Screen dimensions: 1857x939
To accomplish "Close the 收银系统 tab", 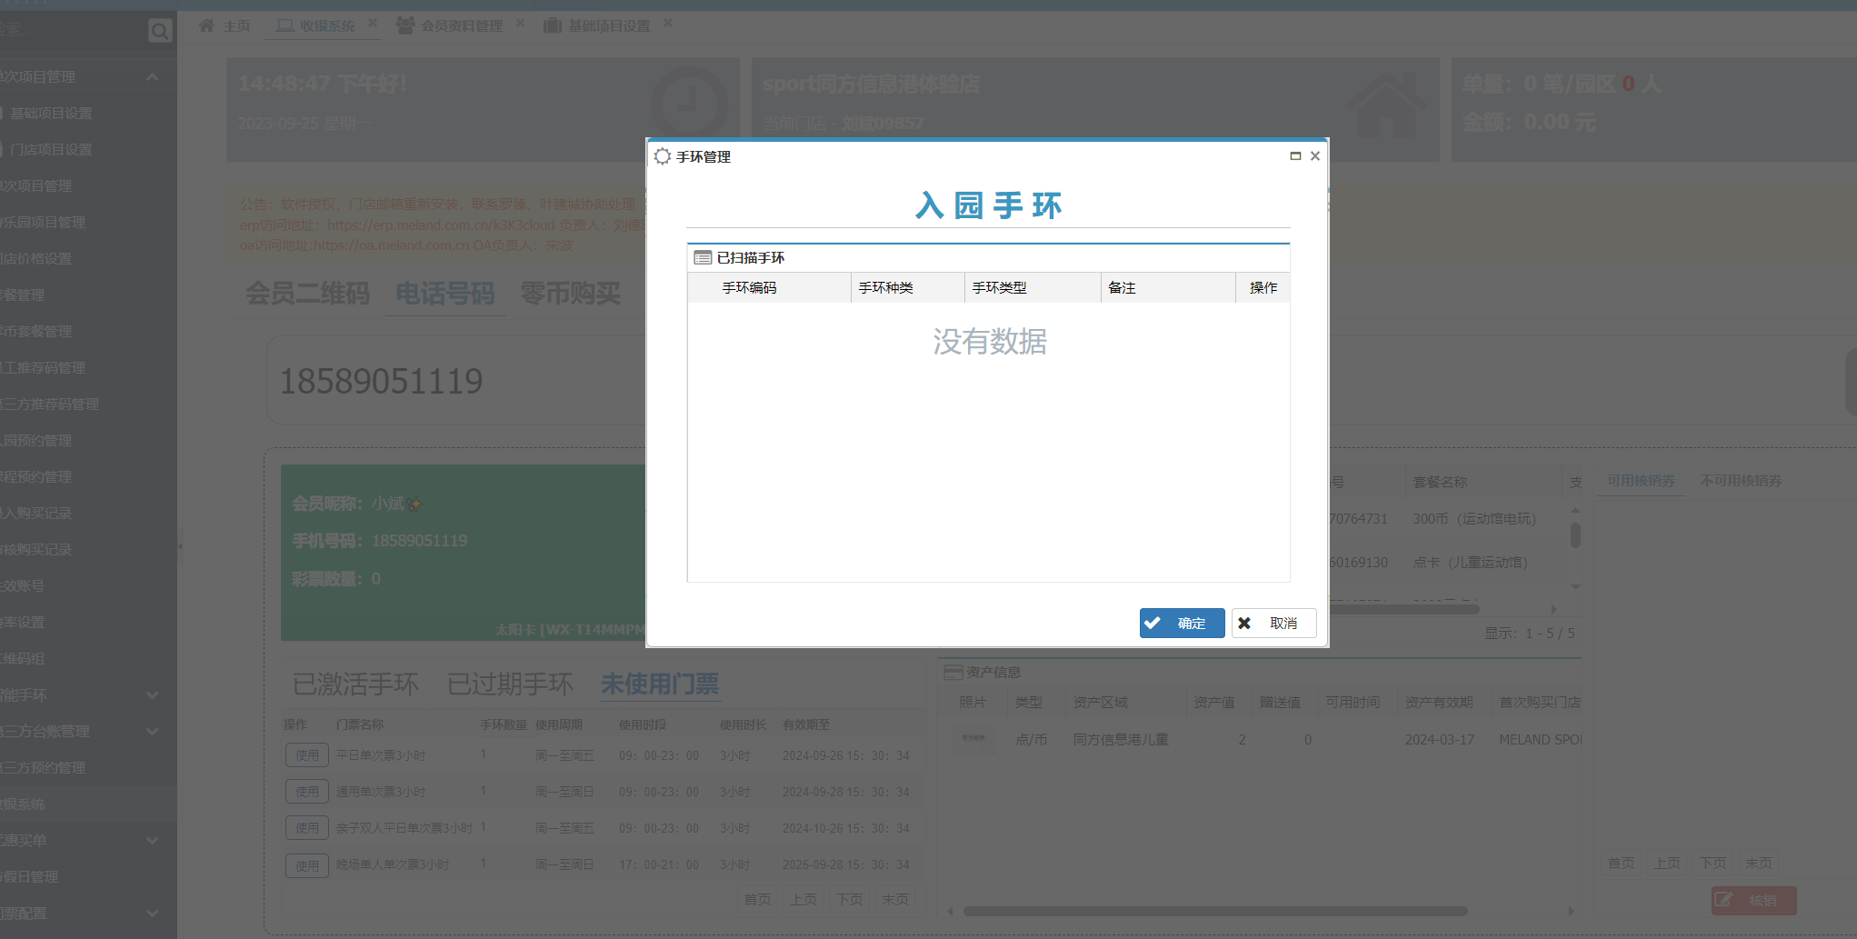I will click(372, 24).
